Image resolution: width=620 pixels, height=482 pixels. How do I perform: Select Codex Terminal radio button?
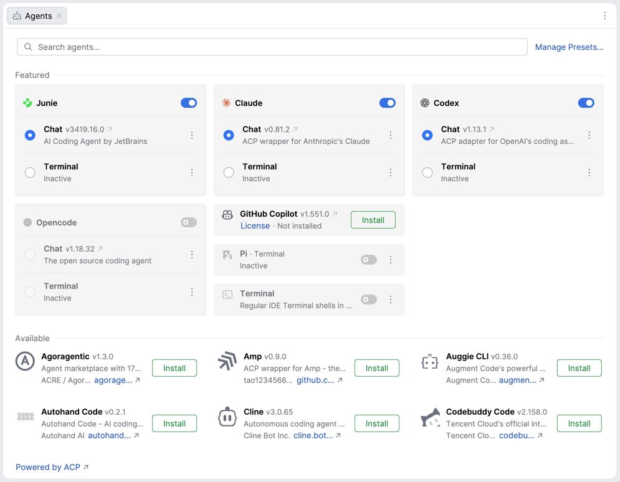pos(427,172)
